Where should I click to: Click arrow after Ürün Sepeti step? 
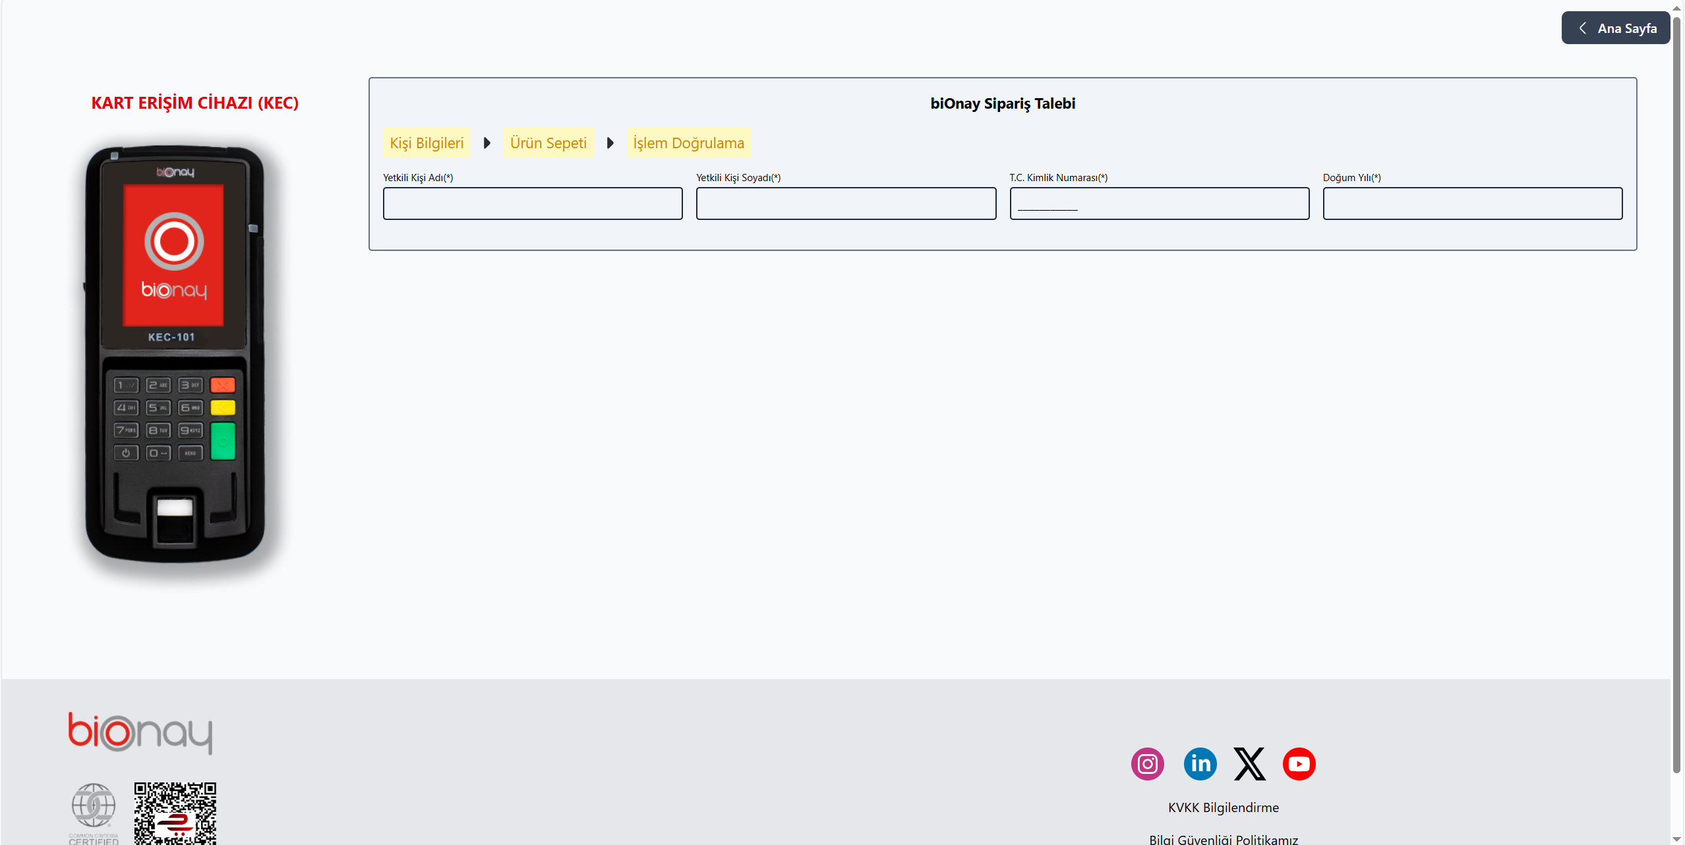[x=610, y=143]
